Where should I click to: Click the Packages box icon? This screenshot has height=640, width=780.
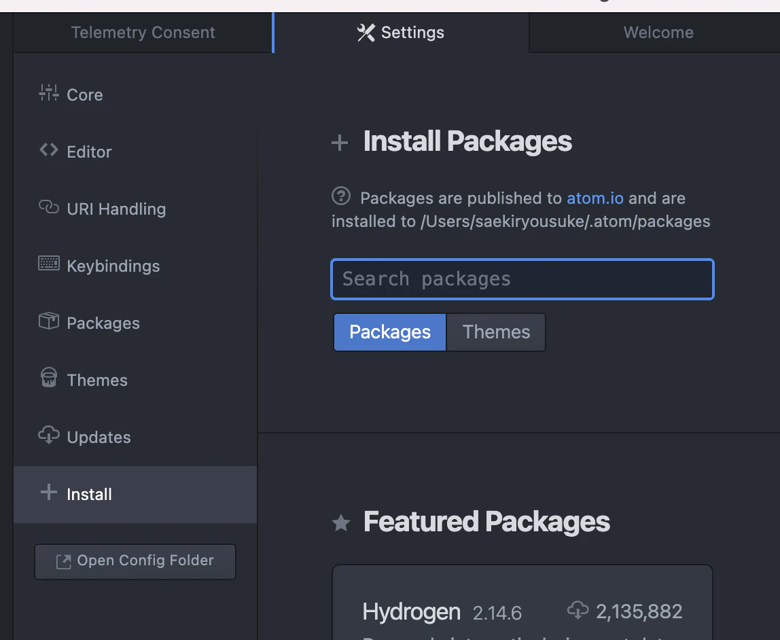pos(49,321)
